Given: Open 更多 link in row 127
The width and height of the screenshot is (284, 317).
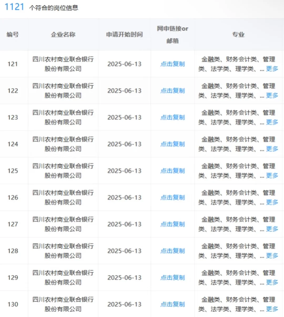Looking at the screenshot, I should click(x=272, y=229).
